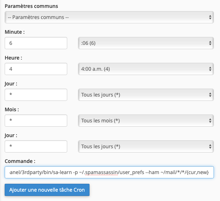
Task: Click the stepper arrows on Paramètres communs
Action: pyautogui.click(x=210, y=17)
